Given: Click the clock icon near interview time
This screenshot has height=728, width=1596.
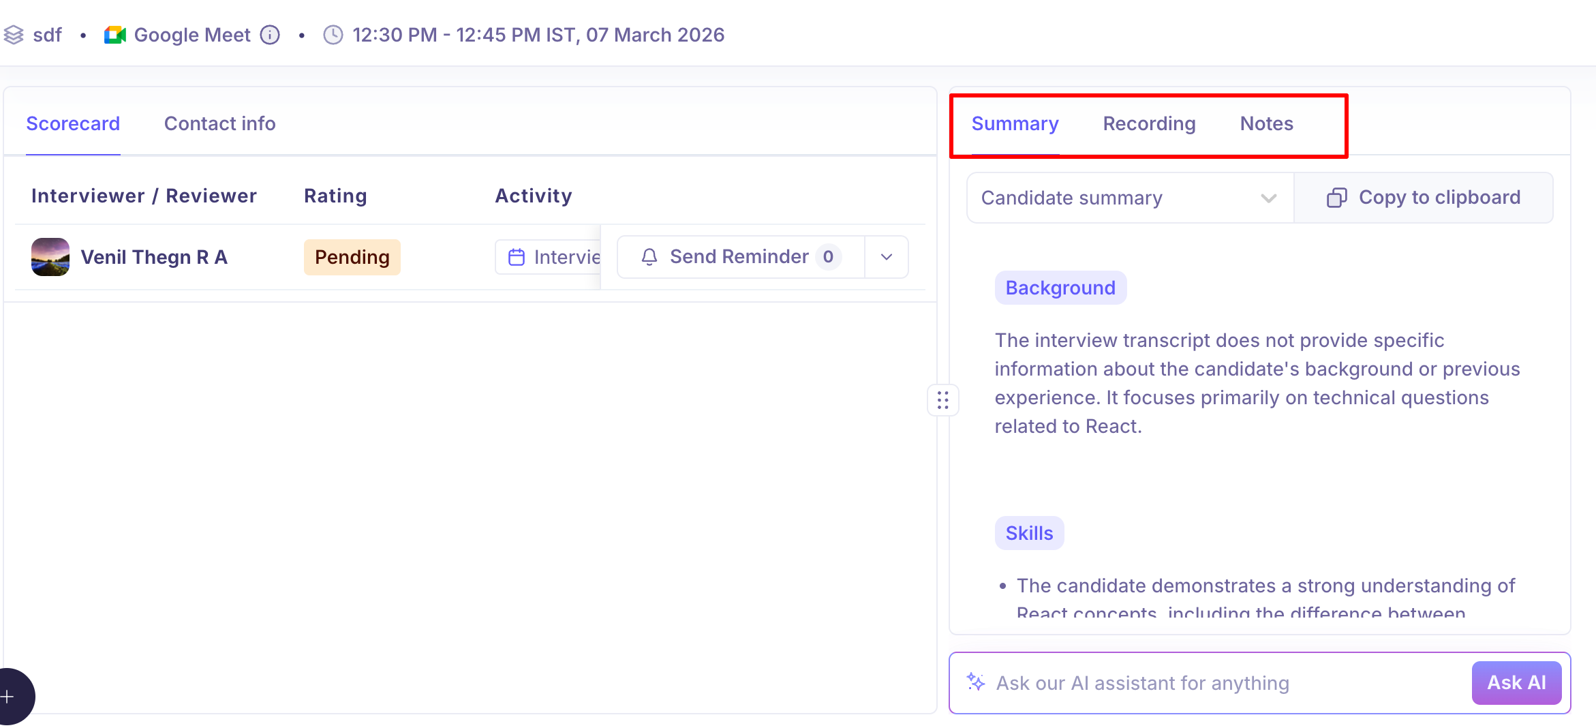Looking at the screenshot, I should coord(333,35).
